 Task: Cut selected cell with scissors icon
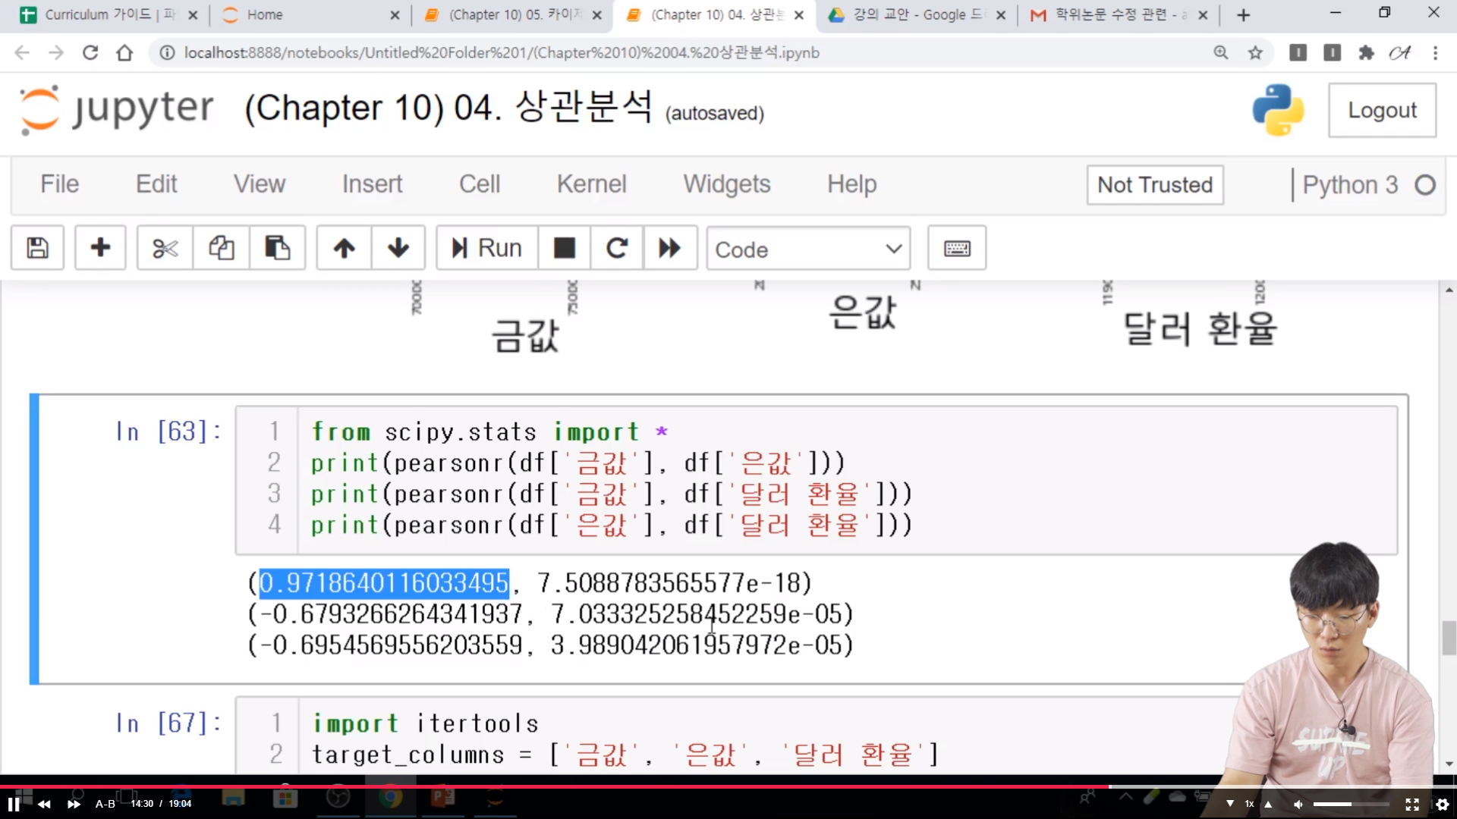pyautogui.click(x=165, y=248)
